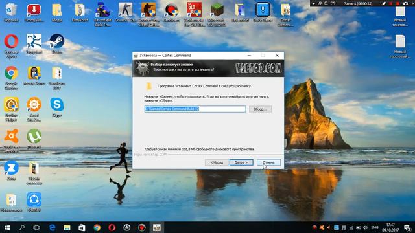Click the recorder pencil draw tool
This screenshot has width=415, height=233.
pos(383,3)
